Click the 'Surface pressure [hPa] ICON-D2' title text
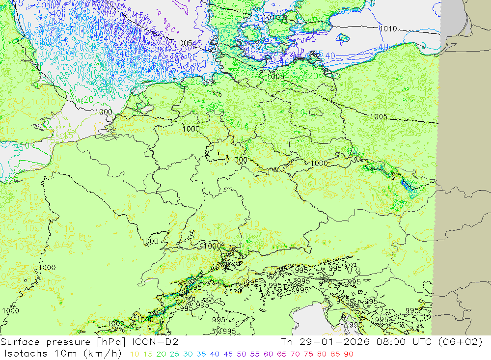The height and width of the screenshot is (360, 491). 89,342
